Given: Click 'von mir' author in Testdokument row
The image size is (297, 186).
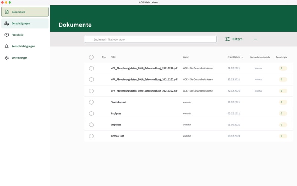Looking at the screenshot, I should 187,102.
